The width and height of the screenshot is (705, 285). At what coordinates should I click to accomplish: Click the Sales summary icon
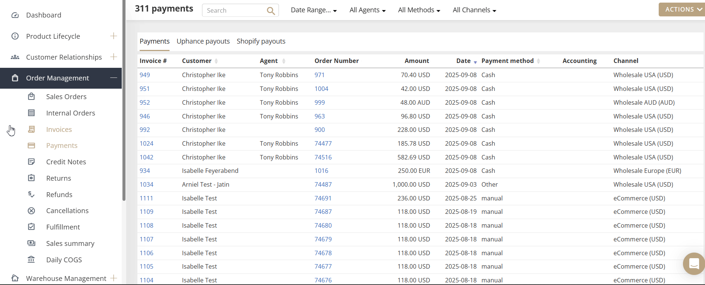point(31,243)
